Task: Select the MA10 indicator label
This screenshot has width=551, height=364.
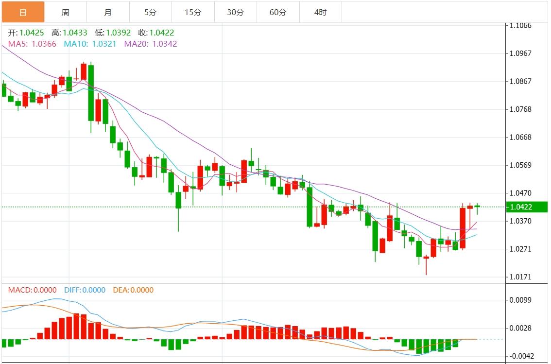Action: click(90, 44)
